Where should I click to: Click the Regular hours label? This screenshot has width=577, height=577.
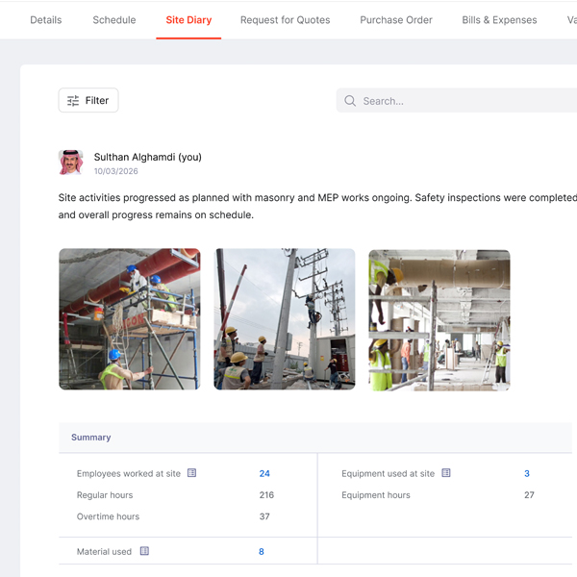pos(105,495)
